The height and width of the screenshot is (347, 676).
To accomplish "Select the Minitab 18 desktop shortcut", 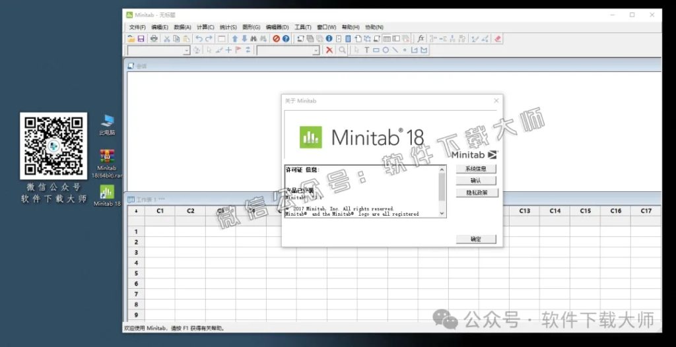I will click(x=107, y=196).
